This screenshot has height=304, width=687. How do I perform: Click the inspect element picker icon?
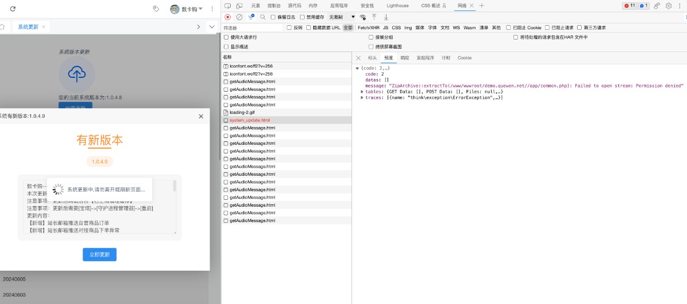[227, 6]
